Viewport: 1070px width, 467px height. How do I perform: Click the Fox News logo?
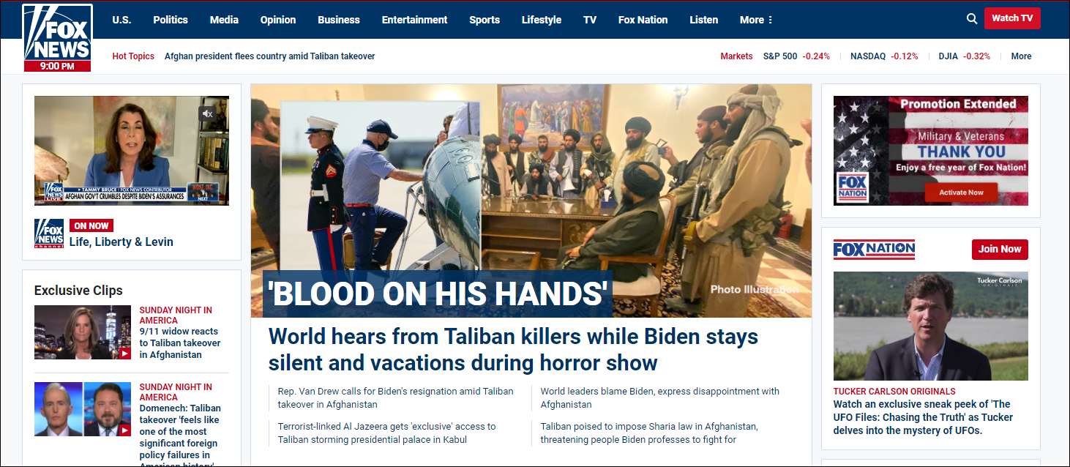pos(57,37)
